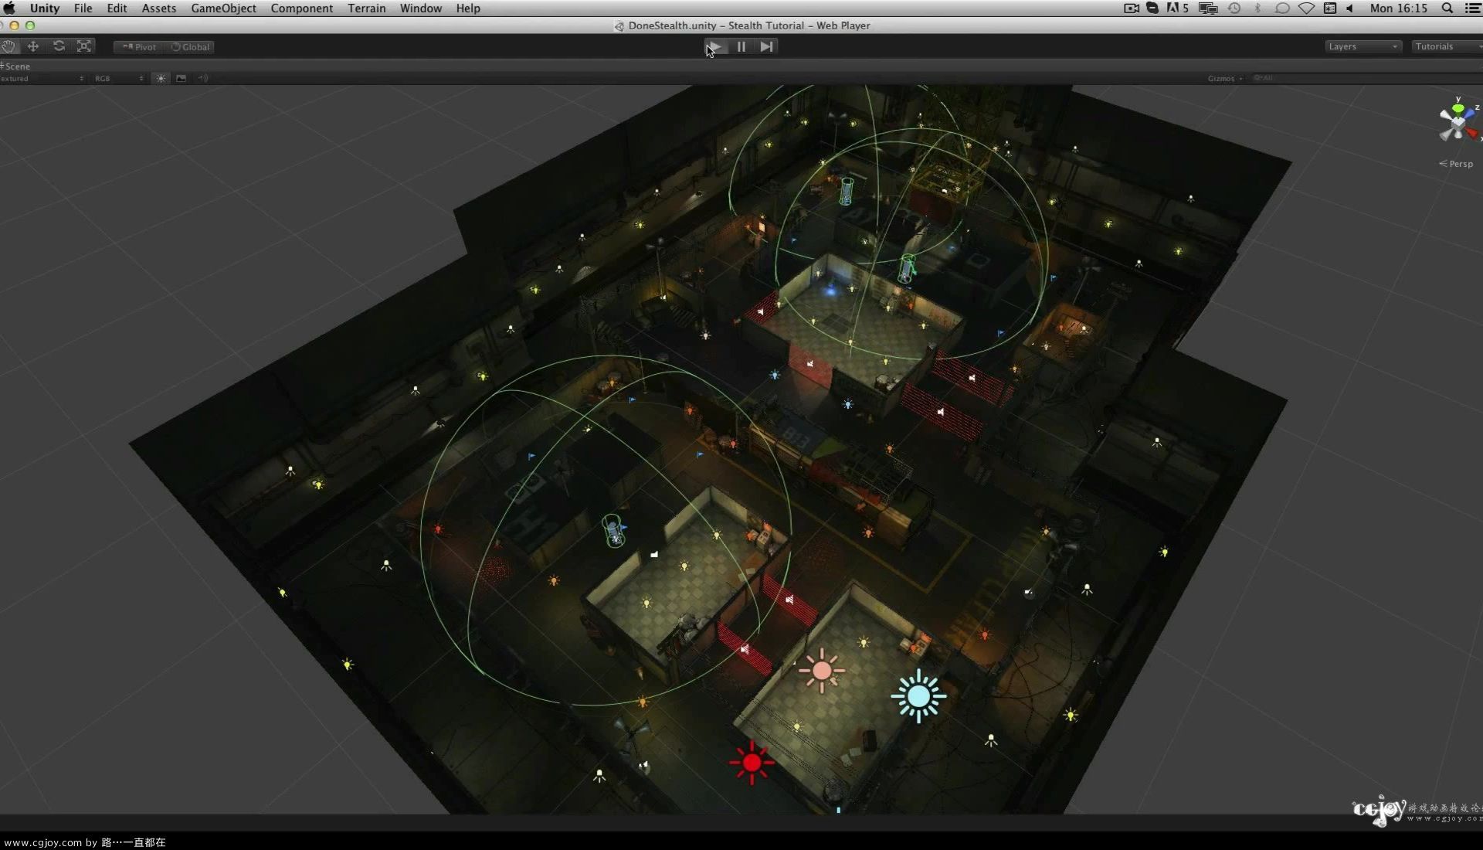The height and width of the screenshot is (850, 1483).
Task: Select the large cyan light gizmo
Action: tap(918, 696)
